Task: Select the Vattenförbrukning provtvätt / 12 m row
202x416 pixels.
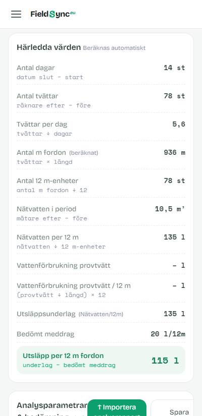Action: [101, 290]
